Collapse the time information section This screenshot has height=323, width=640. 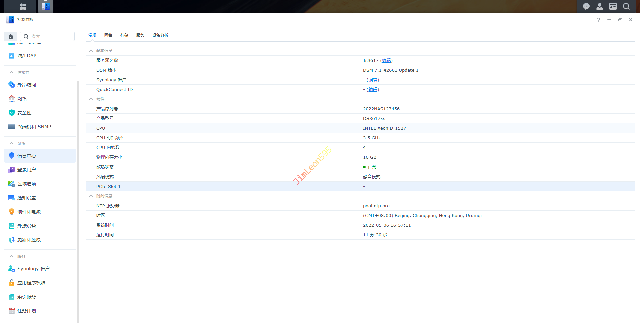tap(91, 196)
